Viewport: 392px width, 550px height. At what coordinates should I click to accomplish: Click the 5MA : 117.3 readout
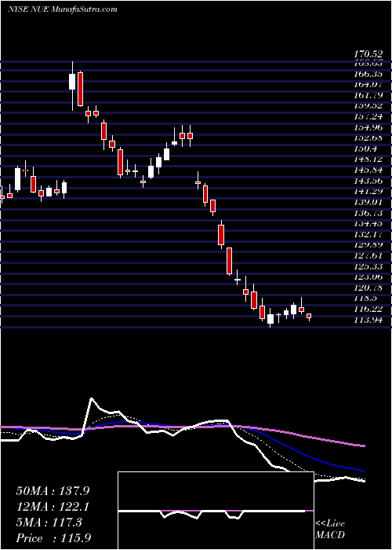[49, 522]
